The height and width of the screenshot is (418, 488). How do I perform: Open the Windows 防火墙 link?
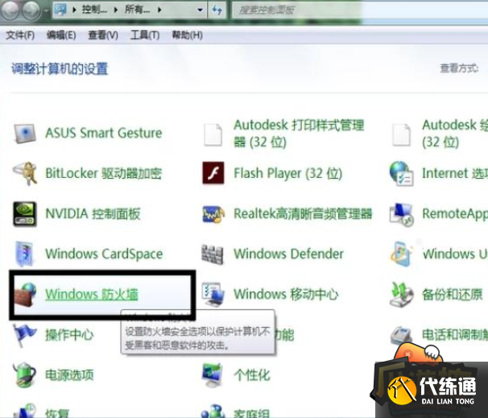[x=92, y=294]
